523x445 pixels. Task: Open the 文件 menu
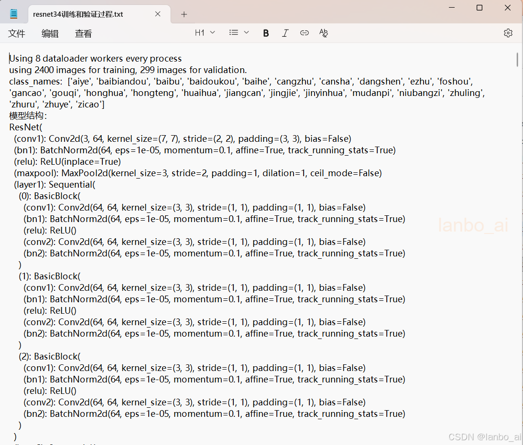[16, 33]
